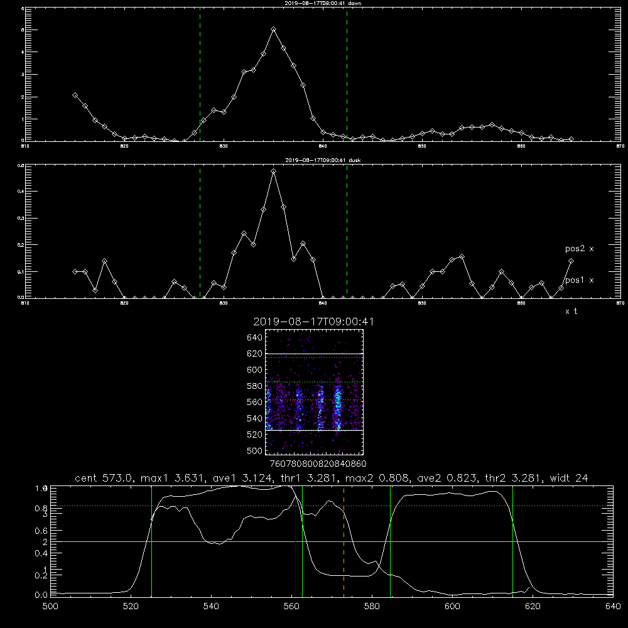
Task: Click the right green dashed line in dusk plot
Action: coord(347,232)
